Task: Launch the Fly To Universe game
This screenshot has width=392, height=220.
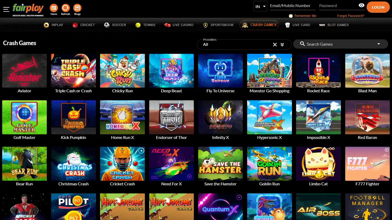Action: coord(220,71)
